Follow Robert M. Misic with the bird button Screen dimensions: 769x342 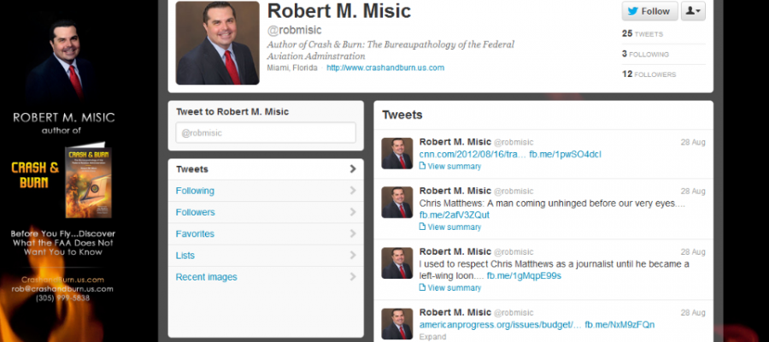pyautogui.click(x=650, y=11)
